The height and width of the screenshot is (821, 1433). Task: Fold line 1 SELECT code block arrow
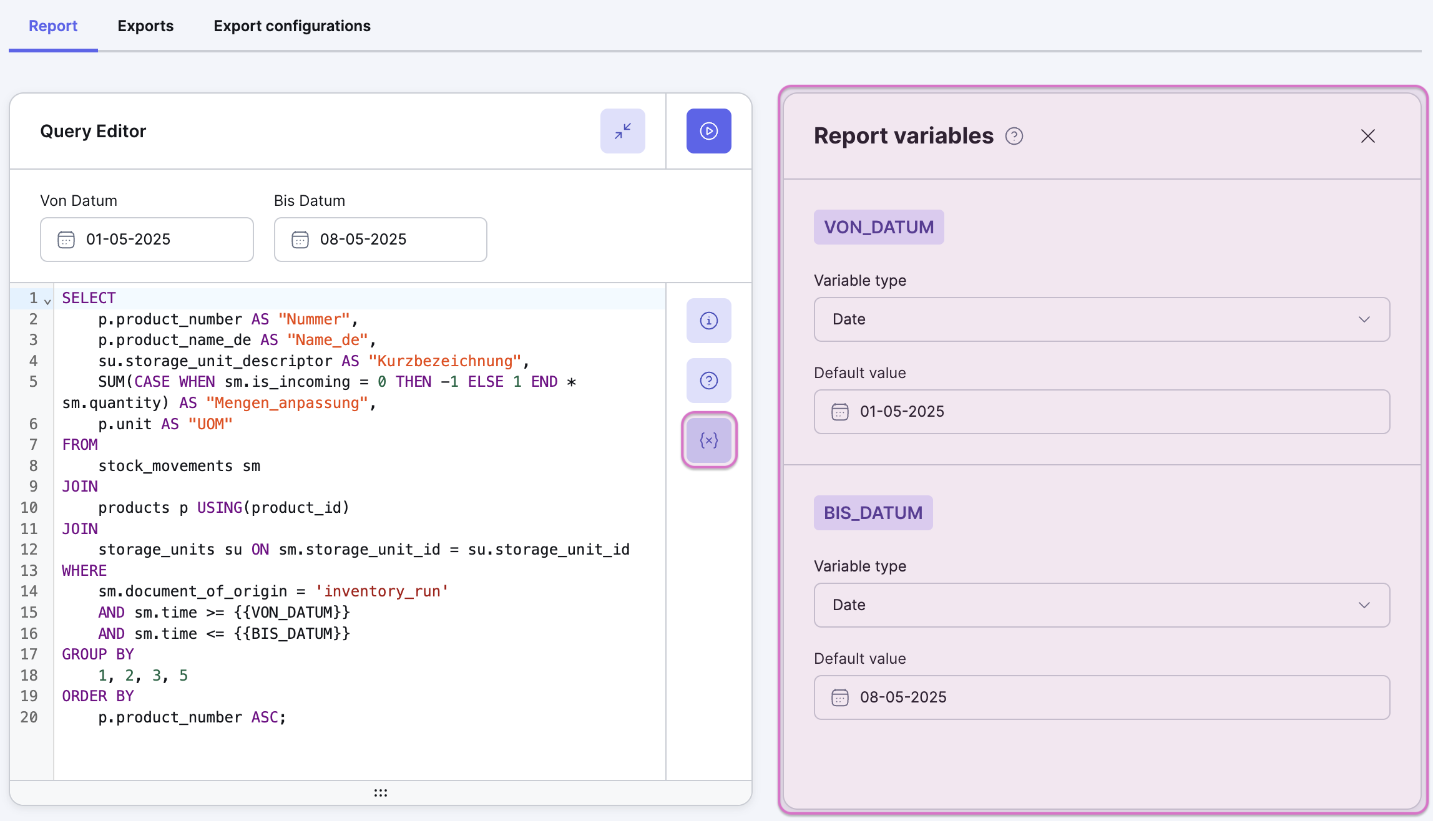tap(47, 302)
